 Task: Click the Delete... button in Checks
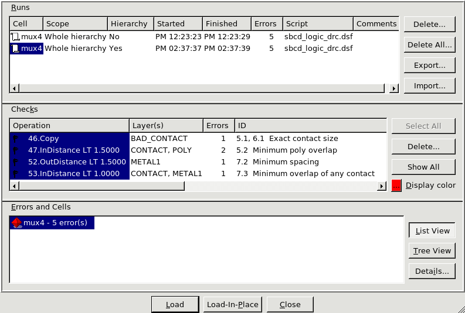[423, 146]
